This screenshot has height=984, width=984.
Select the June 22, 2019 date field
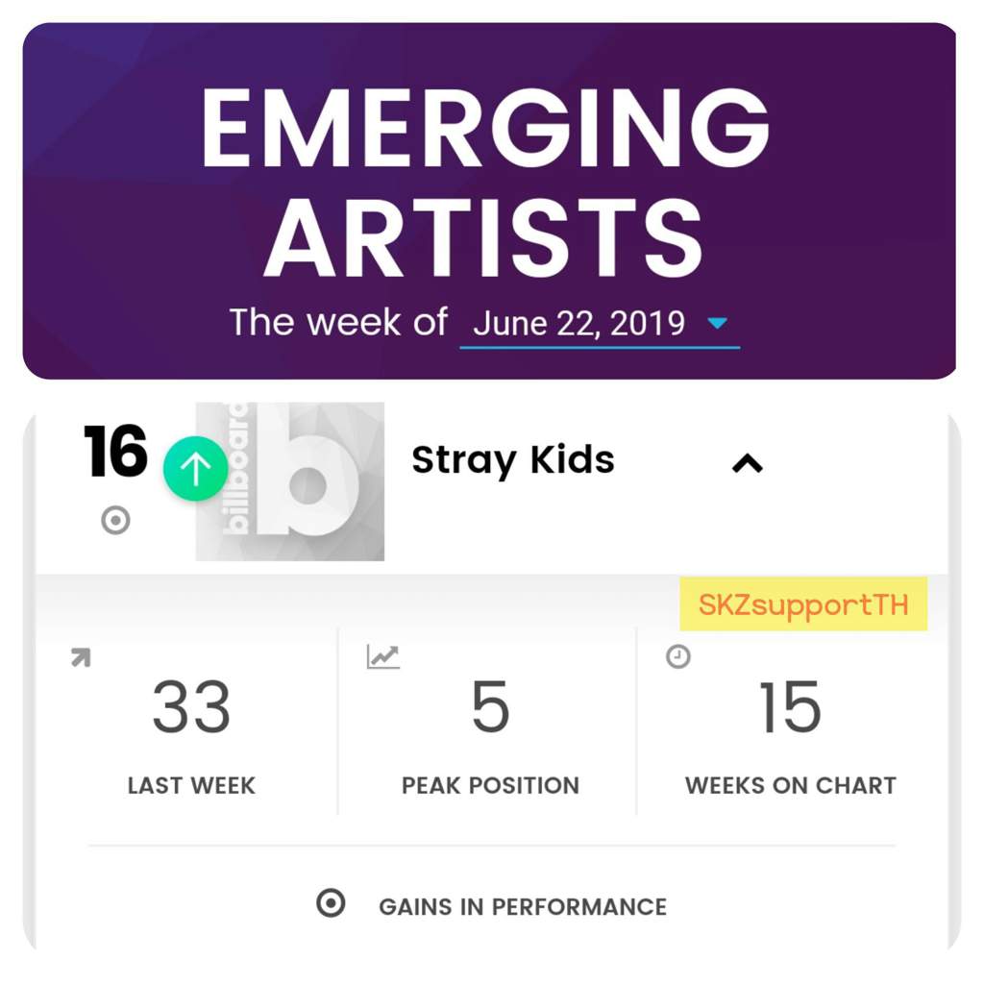pyautogui.click(x=600, y=325)
